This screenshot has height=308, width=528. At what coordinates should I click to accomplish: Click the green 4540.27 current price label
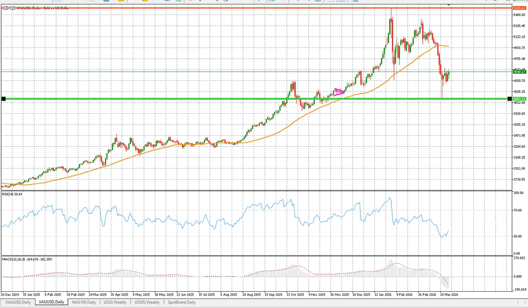[519, 72]
